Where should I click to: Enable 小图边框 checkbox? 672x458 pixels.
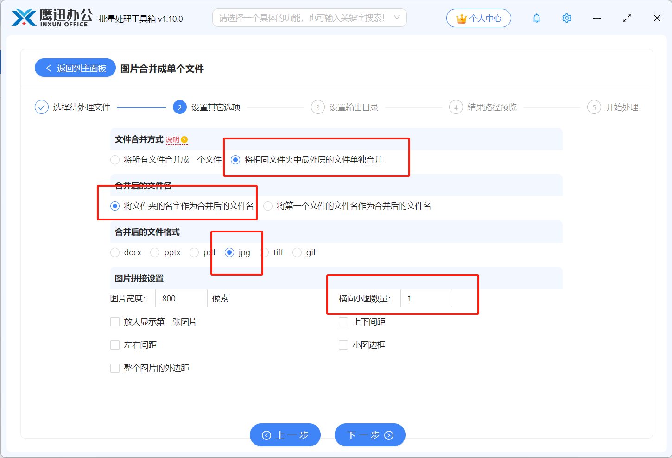343,345
